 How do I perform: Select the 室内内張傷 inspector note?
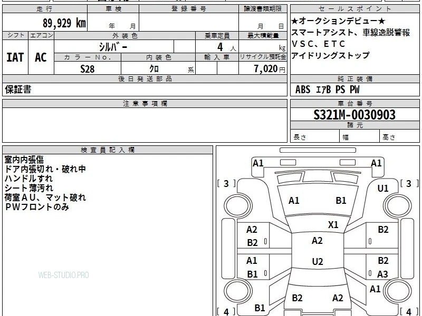(24, 160)
